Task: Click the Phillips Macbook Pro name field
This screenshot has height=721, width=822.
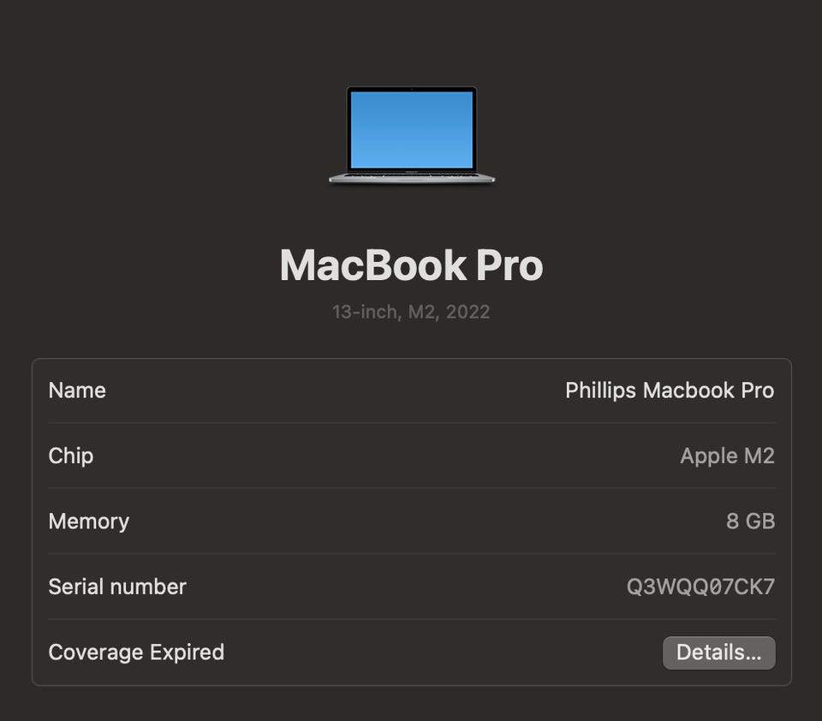Action: coord(670,390)
